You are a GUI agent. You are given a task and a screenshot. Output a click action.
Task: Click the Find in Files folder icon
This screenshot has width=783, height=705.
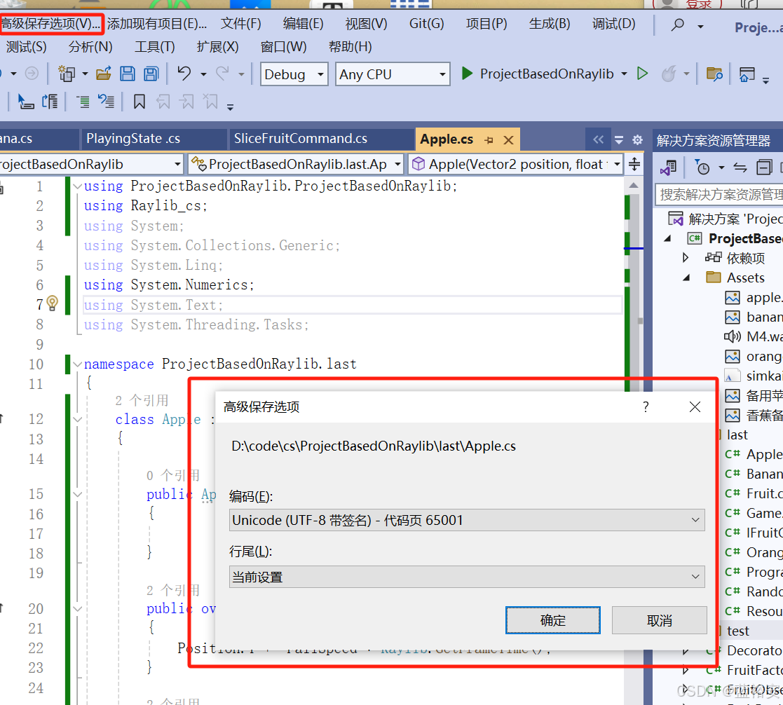[x=714, y=74]
